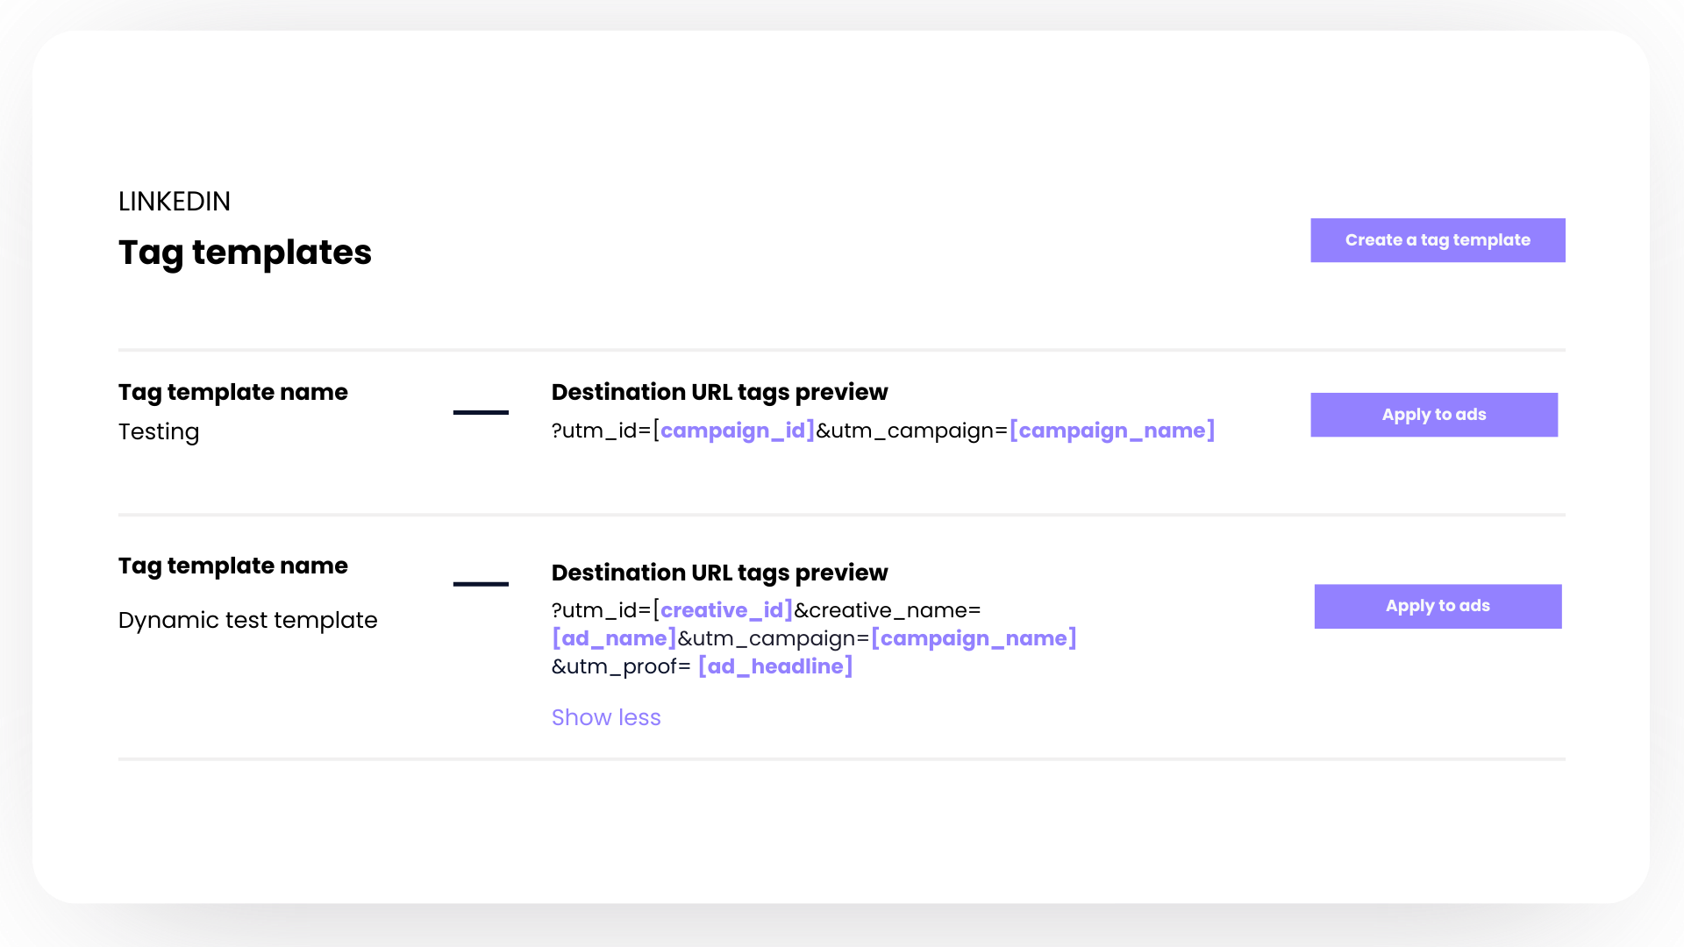Select the Dynamic test template name
The height and width of the screenshot is (947, 1684).
tap(248, 620)
